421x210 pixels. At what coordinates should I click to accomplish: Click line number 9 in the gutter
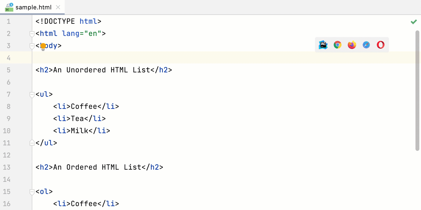tap(8, 119)
